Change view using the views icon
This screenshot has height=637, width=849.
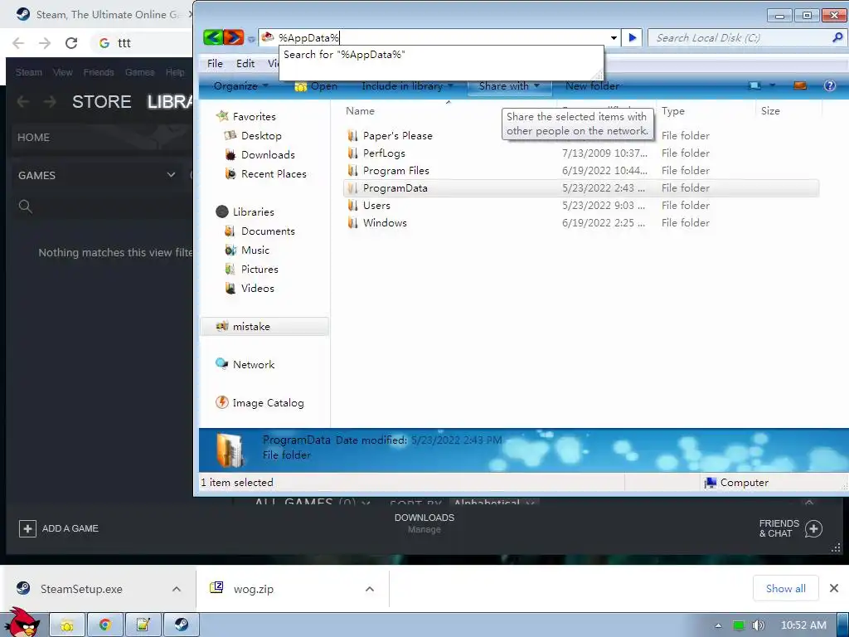(754, 85)
